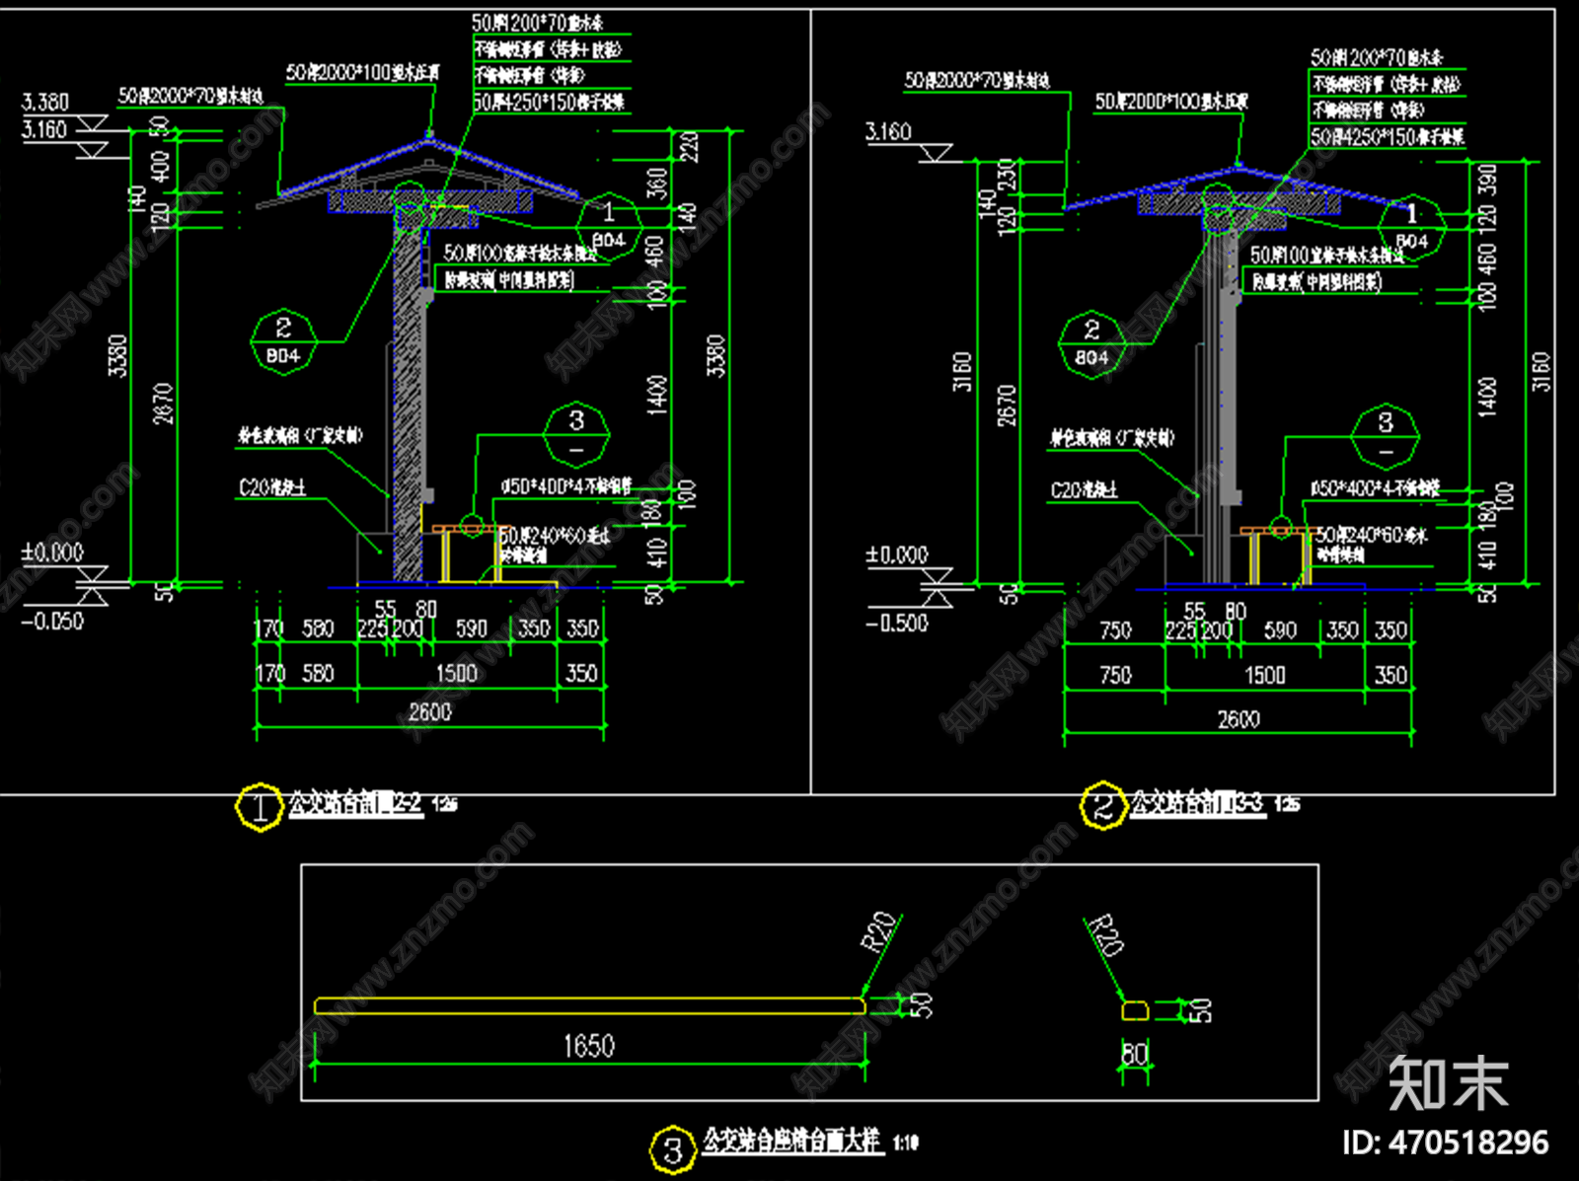Screen dimensions: 1579x1181
Task: Click the 1650 length dimension in seat detail
Action: pos(589,1046)
